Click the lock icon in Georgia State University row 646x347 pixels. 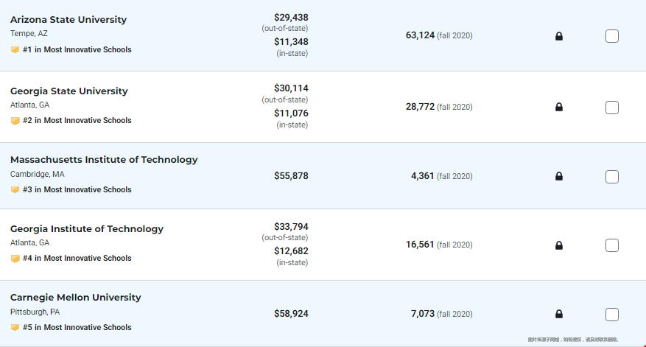tap(558, 107)
